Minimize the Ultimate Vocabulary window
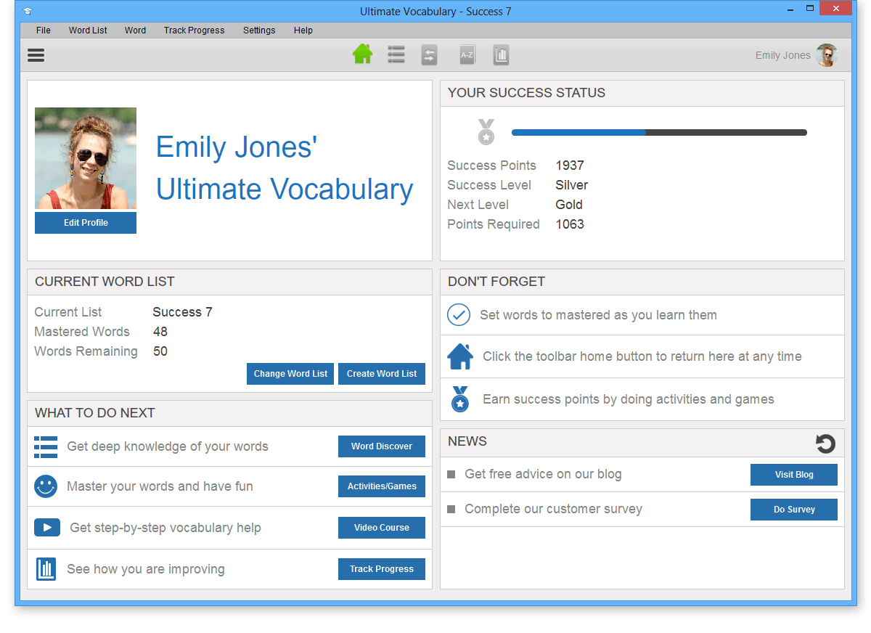Screen dimensions: 871x633 tap(790, 11)
